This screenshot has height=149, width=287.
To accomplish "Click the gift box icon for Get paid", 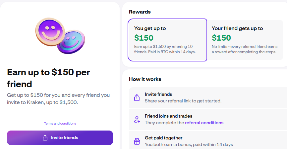I will (137, 141).
